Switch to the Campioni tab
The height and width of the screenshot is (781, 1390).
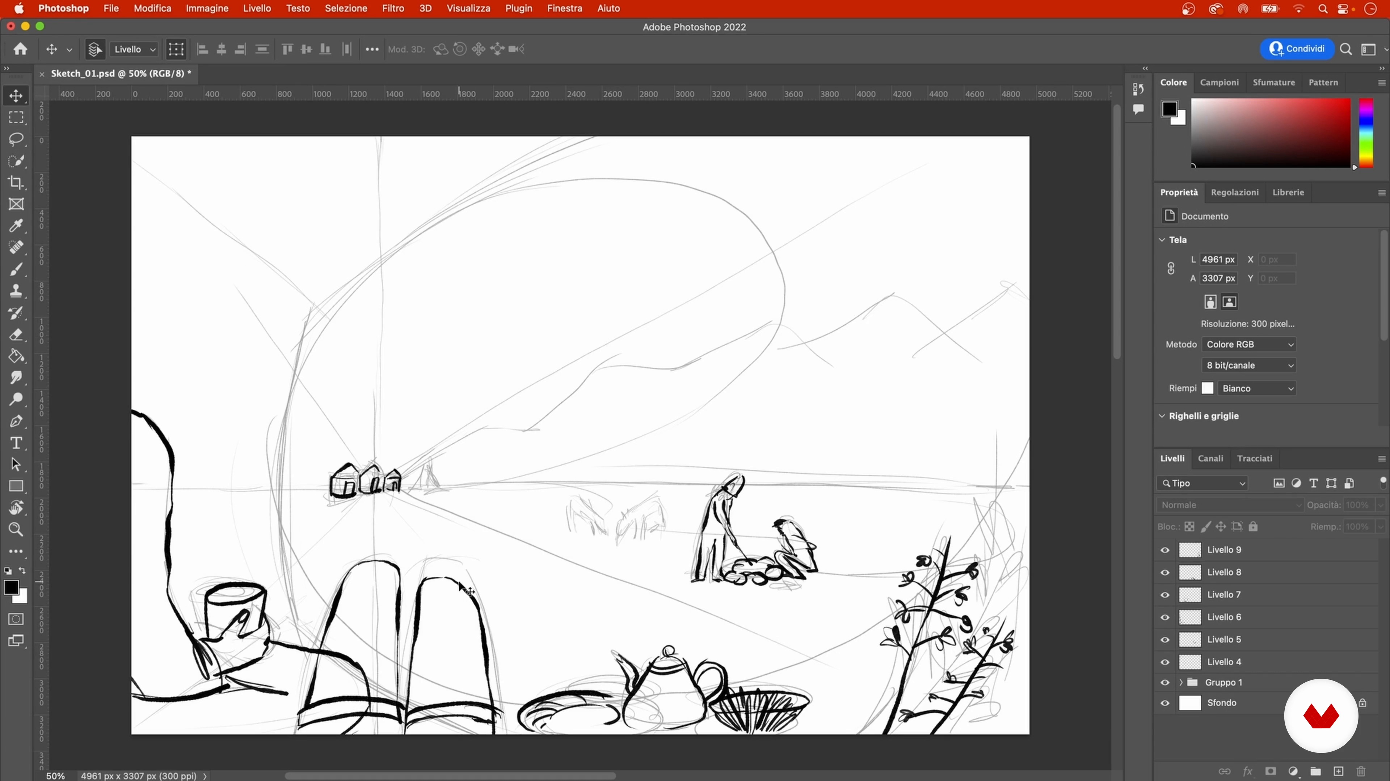pos(1219,82)
